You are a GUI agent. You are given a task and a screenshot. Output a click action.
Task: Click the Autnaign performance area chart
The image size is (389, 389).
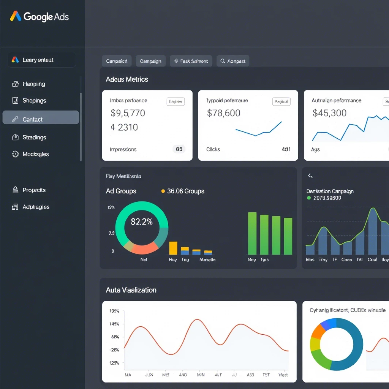point(350,129)
